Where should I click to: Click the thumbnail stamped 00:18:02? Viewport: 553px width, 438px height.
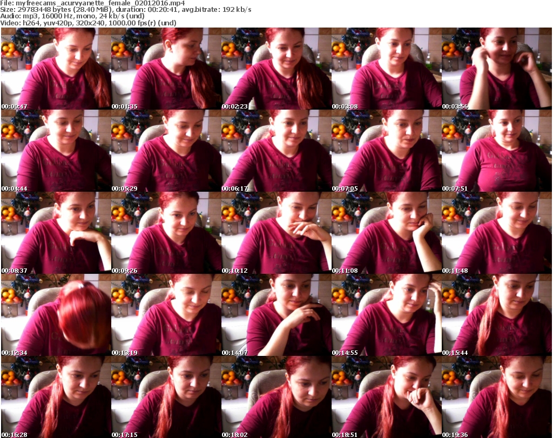coord(276,397)
